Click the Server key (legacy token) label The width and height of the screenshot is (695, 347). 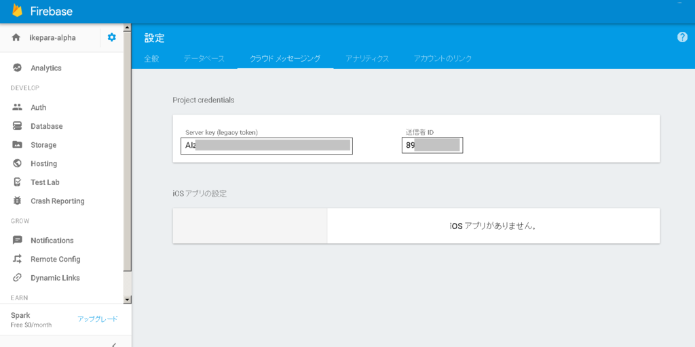(222, 132)
